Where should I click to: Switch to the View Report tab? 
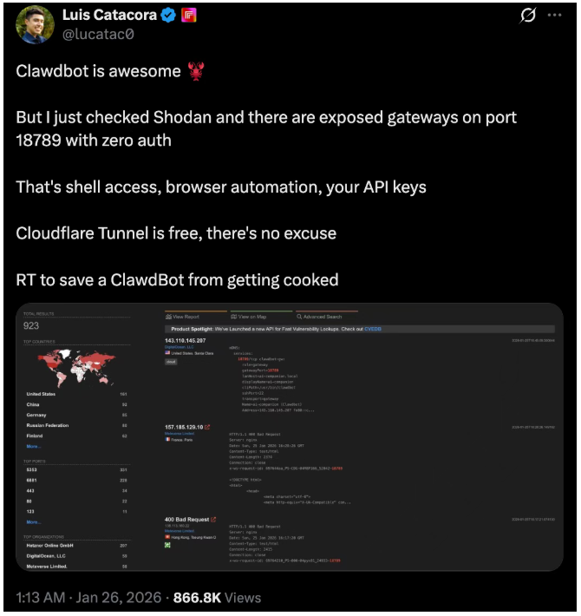(x=186, y=317)
